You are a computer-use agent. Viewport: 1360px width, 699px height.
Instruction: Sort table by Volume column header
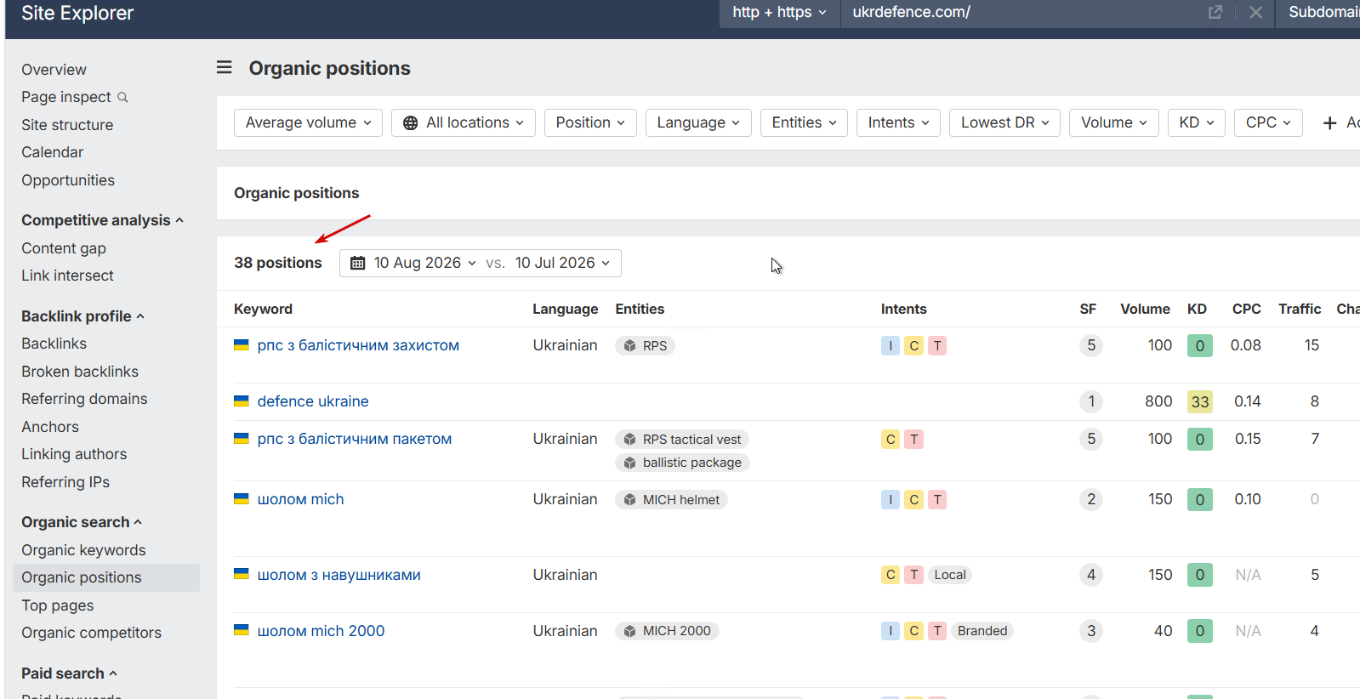click(1145, 310)
